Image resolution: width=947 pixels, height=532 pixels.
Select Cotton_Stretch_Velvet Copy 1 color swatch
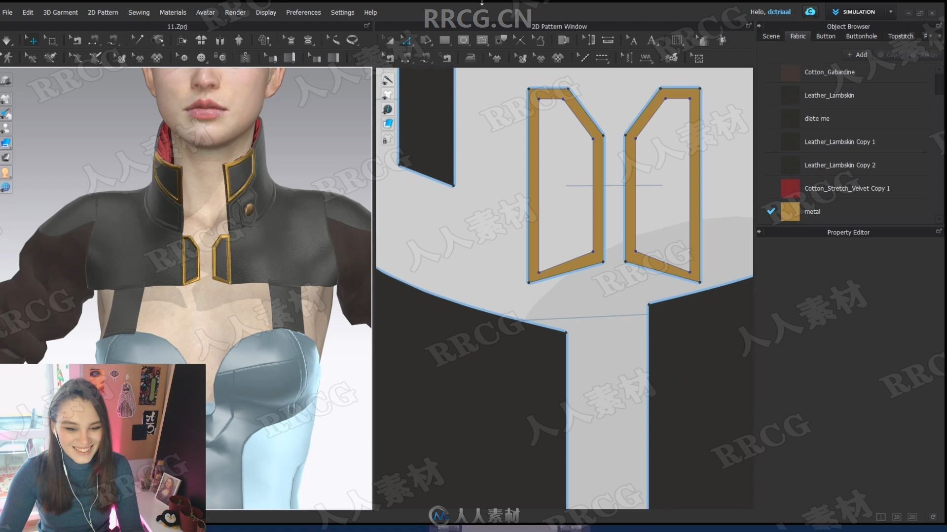pos(789,188)
